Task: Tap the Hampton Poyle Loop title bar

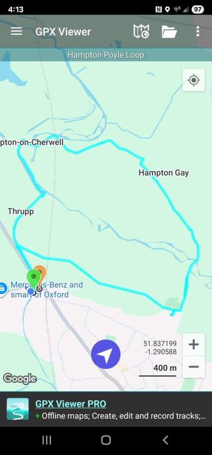Action: click(106, 55)
